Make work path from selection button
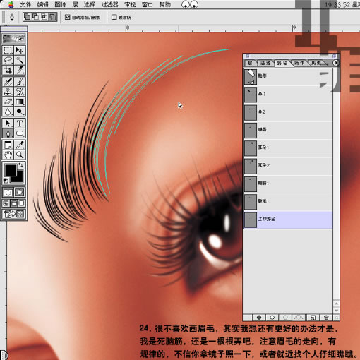 [x=299, y=318]
